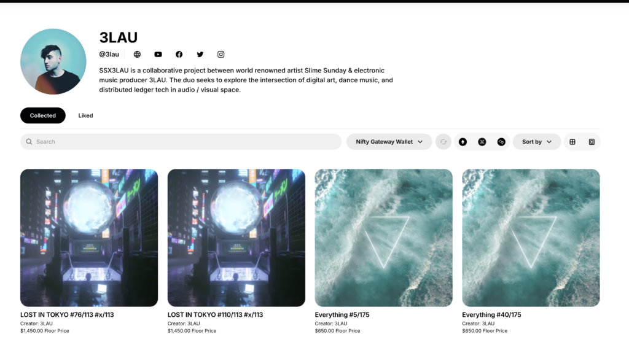Image resolution: width=629 pixels, height=353 pixels.
Task: Switch to the Liked tab
Action: (85, 115)
